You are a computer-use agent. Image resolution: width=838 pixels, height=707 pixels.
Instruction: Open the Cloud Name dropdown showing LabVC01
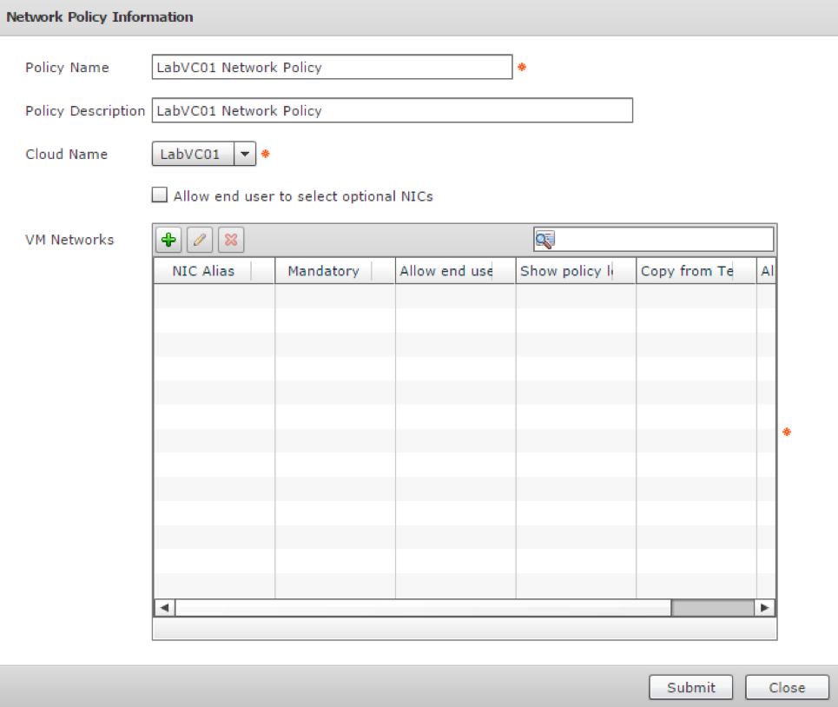(245, 155)
